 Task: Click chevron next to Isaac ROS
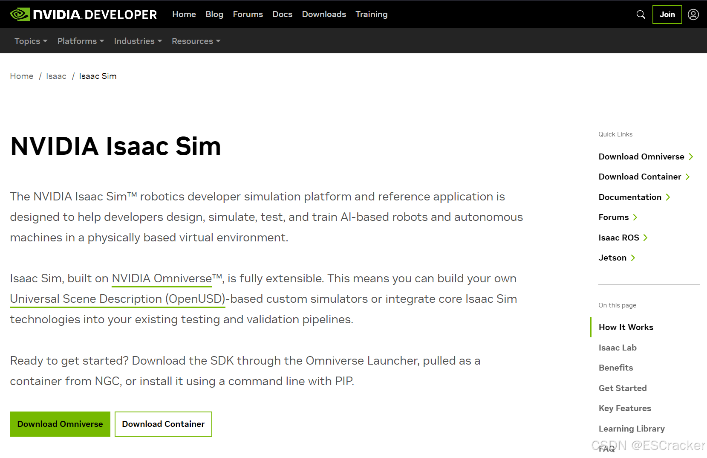(x=645, y=238)
